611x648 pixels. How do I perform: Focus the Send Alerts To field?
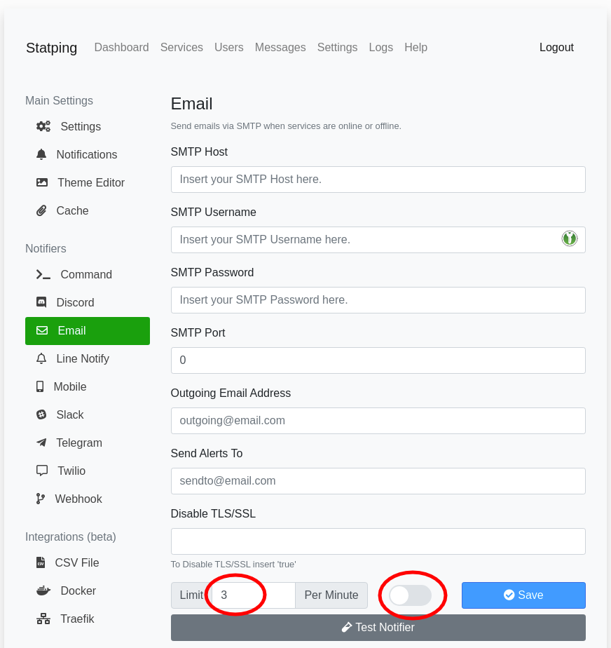[378, 482]
